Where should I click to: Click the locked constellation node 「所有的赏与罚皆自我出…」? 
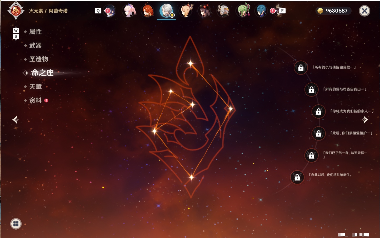click(311, 89)
